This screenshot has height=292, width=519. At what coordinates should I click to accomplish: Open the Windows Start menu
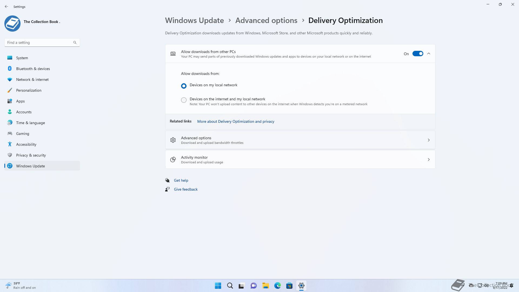point(218,286)
